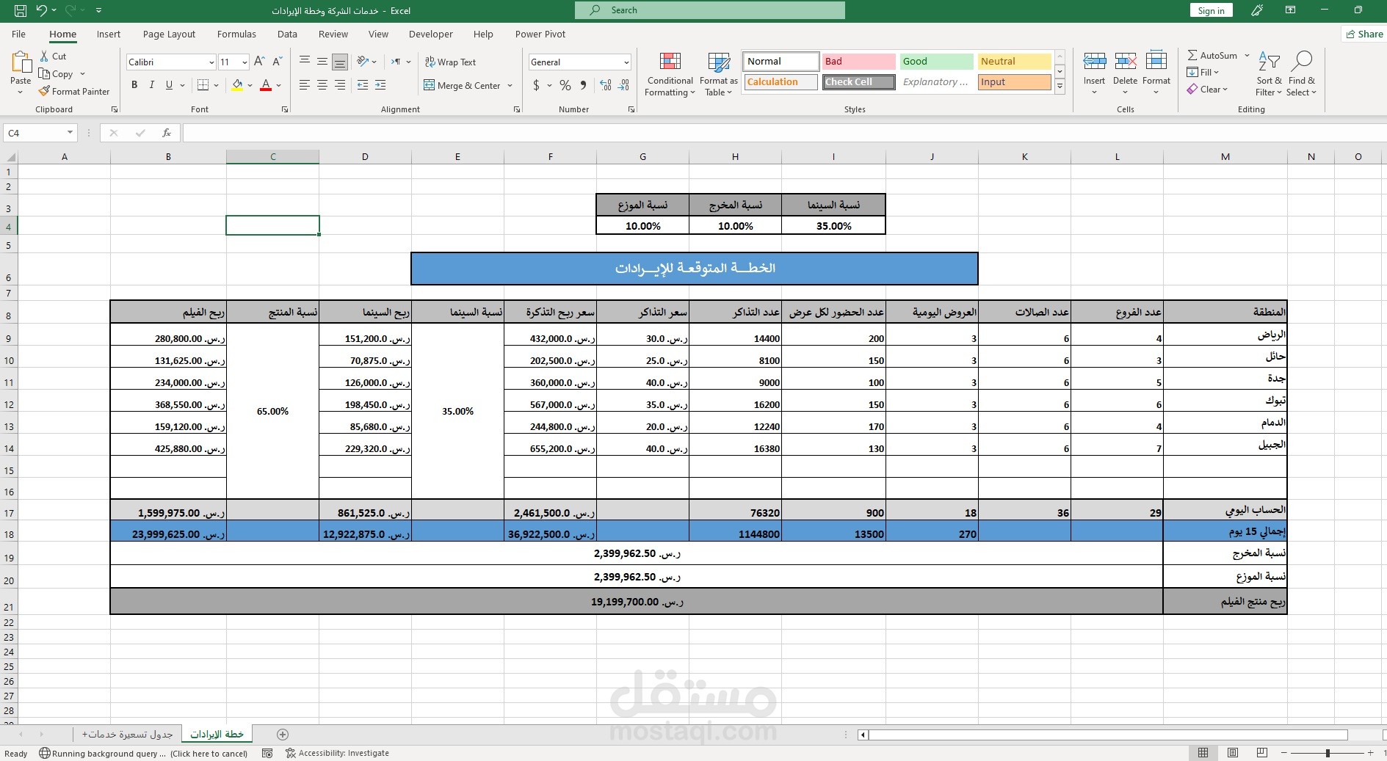Open the General number format dropdown
Image resolution: width=1387 pixels, height=761 pixels.
tap(626, 62)
